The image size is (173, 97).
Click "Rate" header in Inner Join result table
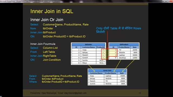coord(122,73)
